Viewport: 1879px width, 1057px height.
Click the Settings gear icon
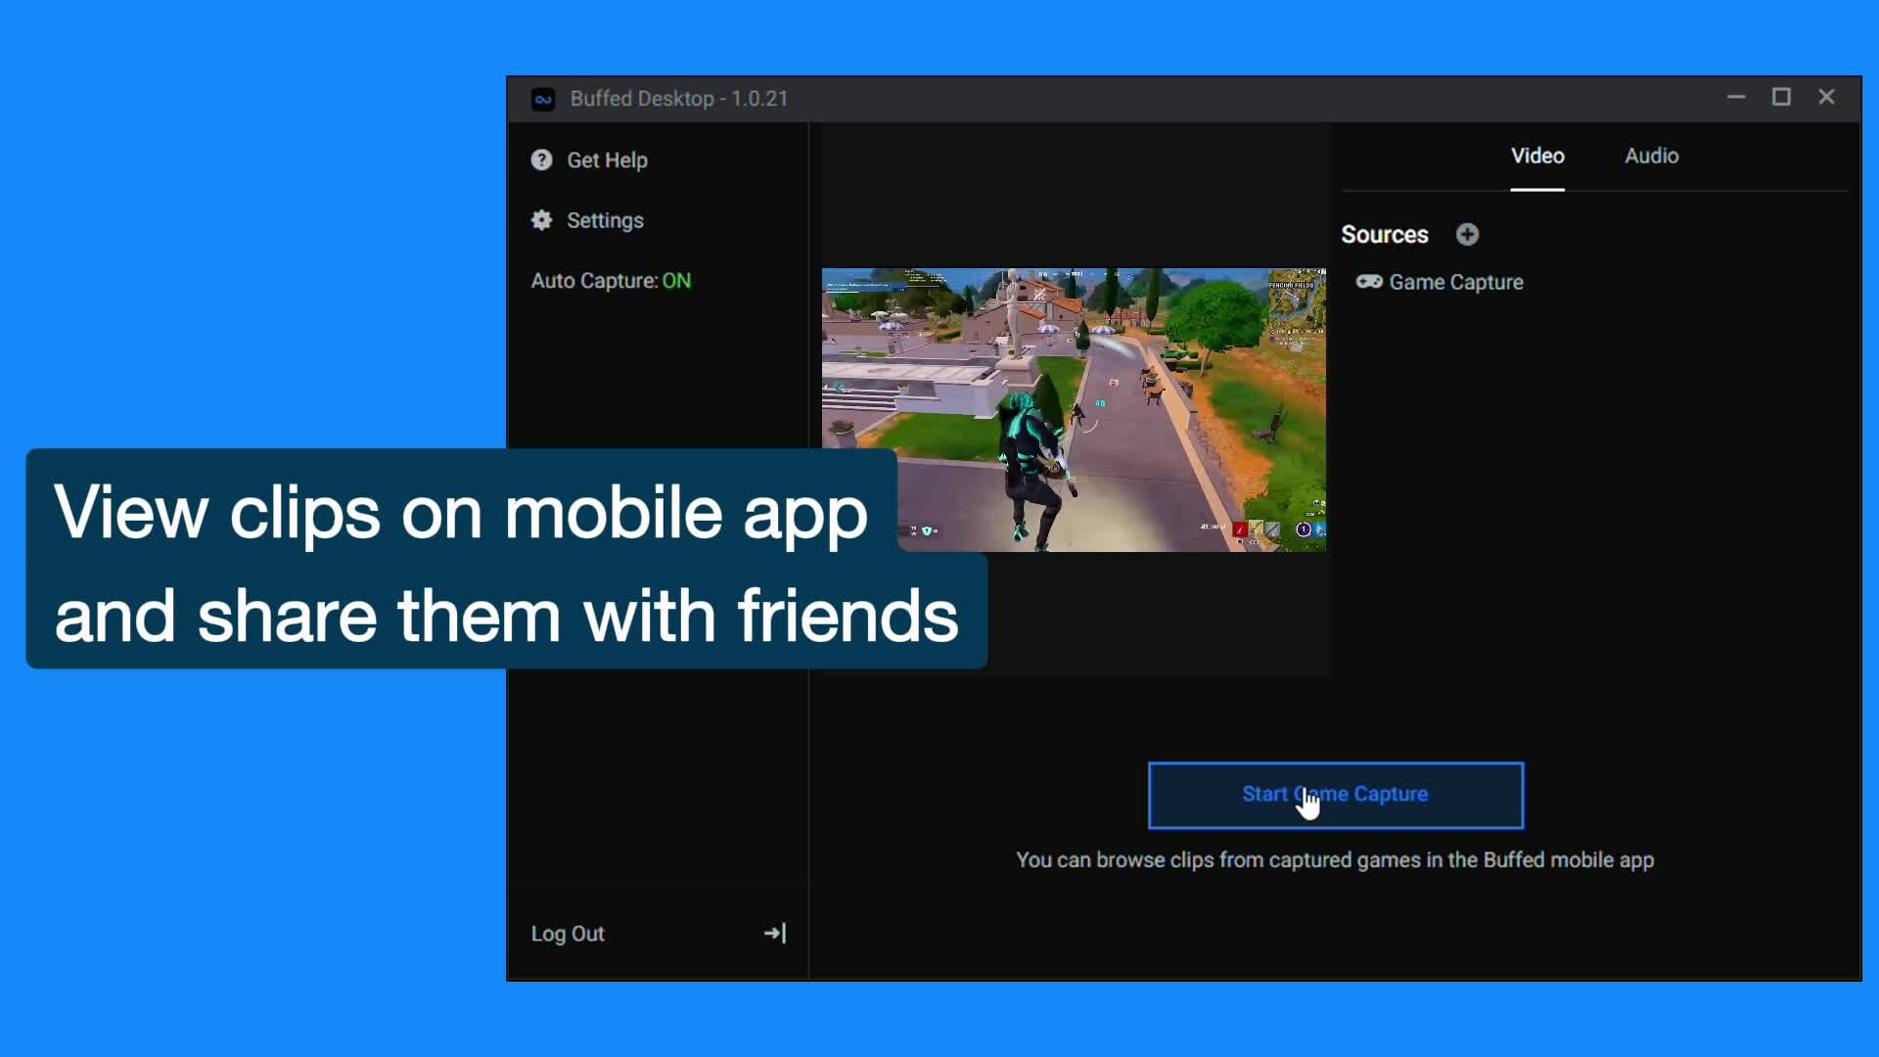(x=541, y=220)
